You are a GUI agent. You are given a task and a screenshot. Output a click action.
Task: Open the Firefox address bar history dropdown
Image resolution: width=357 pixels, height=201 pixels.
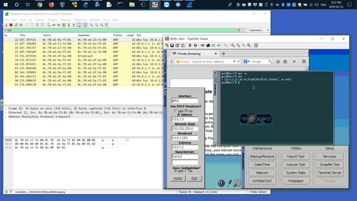234,61
